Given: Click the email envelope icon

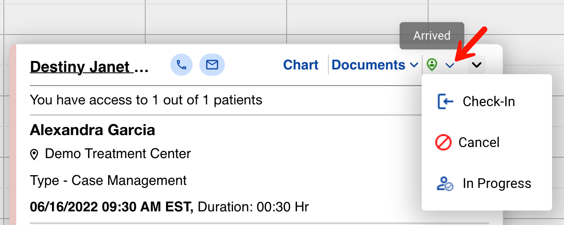Looking at the screenshot, I should [212, 65].
